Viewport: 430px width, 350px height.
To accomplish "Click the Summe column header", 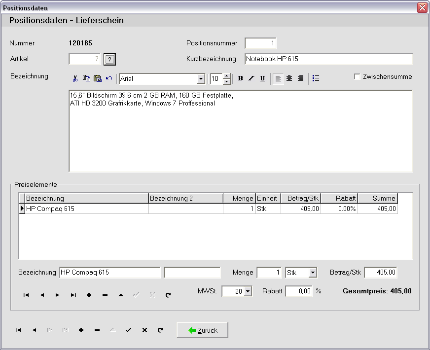I will coord(378,199).
